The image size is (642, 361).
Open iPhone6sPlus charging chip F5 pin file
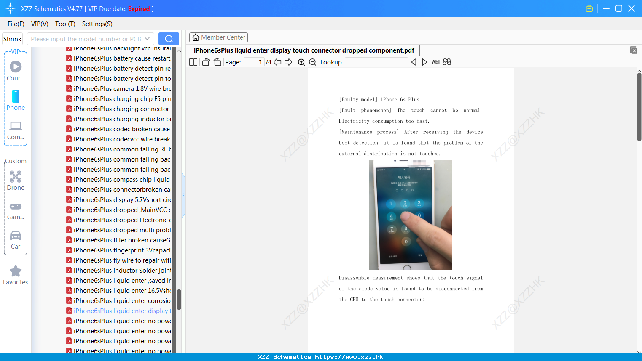coord(119,99)
